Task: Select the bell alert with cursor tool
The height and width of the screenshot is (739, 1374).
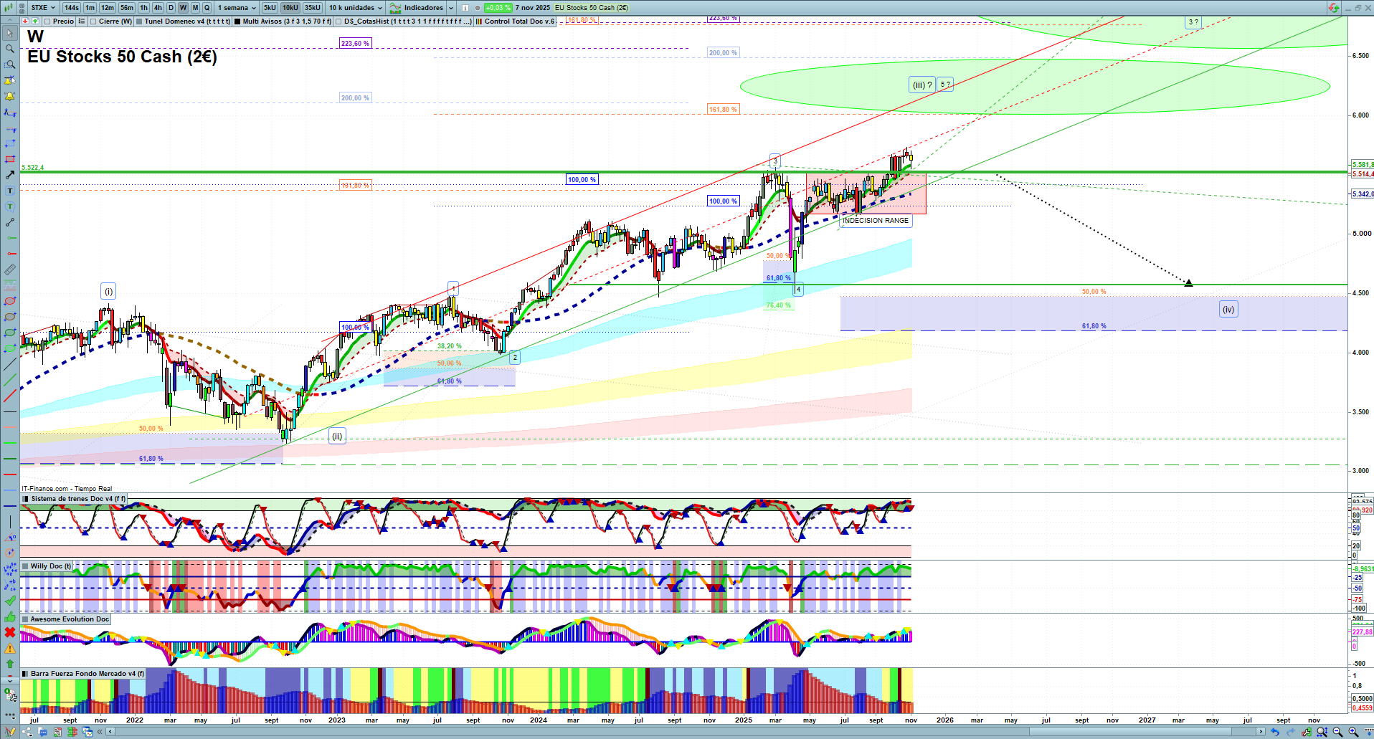Action: (x=10, y=80)
